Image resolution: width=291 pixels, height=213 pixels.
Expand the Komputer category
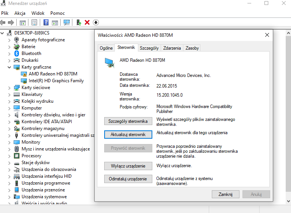point(9,108)
